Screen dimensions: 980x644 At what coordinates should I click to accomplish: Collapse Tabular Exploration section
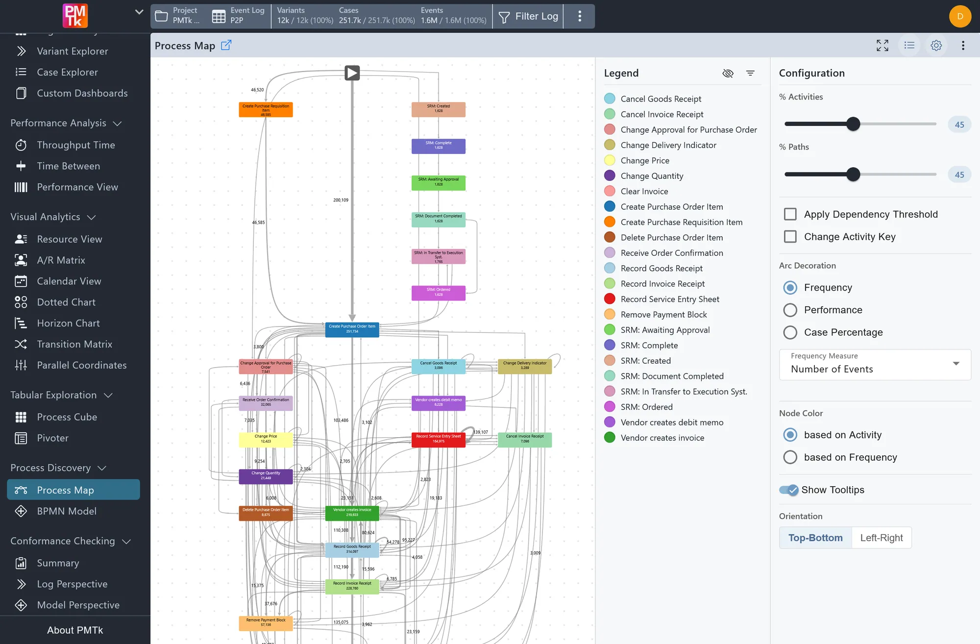click(x=108, y=396)
